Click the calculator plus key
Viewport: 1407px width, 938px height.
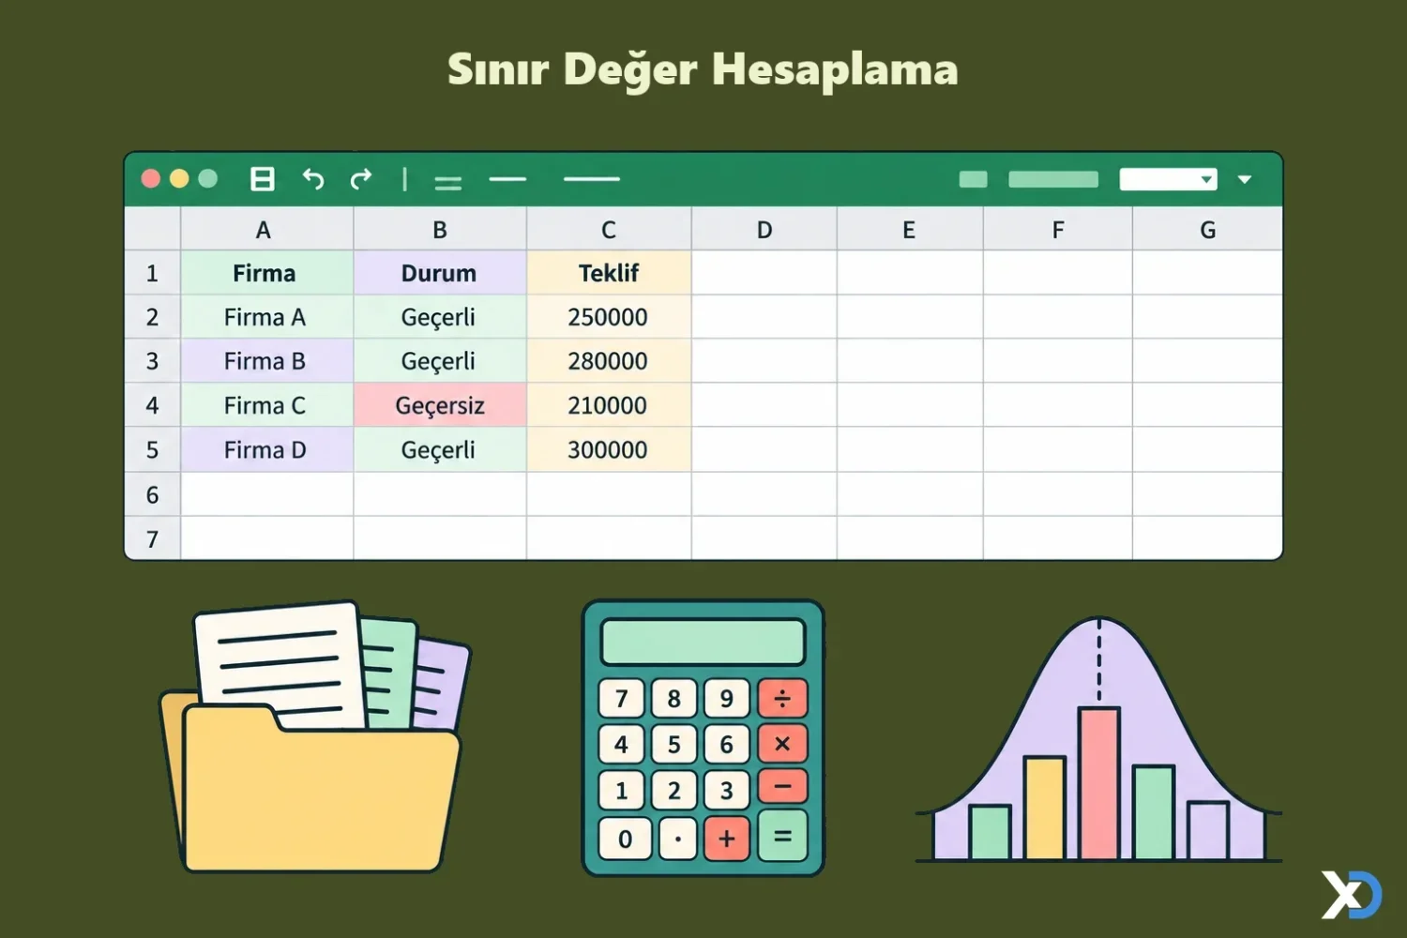coord(727,839)
